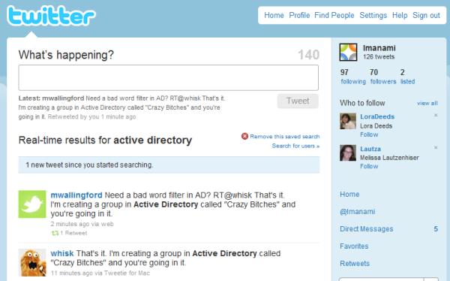This screenshot has height=281, width=450.
Task: Show the 1 new tweet notification bar
Action: pos(169,165)
